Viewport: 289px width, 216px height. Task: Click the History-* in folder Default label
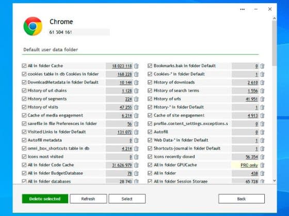pos(179,107)
